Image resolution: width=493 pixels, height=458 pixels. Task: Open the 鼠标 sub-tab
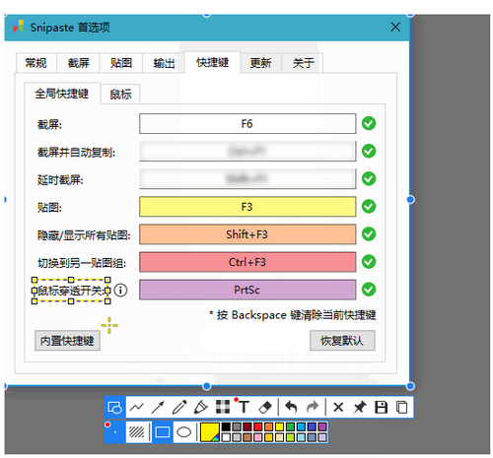tap(120, 95)
